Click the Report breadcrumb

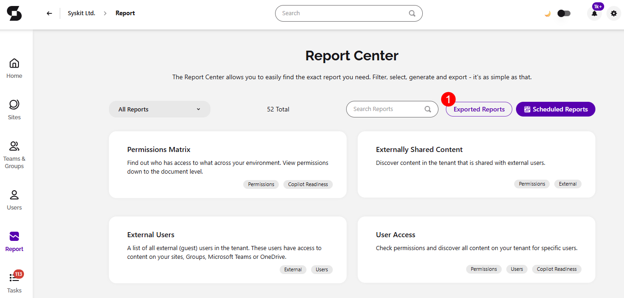(x=125, y=13)
